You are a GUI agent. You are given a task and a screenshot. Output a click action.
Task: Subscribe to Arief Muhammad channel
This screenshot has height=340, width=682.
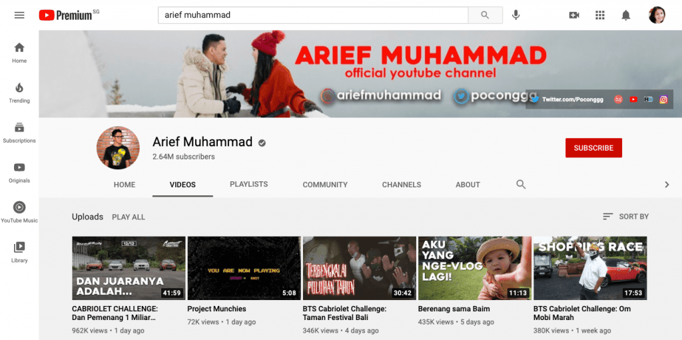[x=593, y=148]
